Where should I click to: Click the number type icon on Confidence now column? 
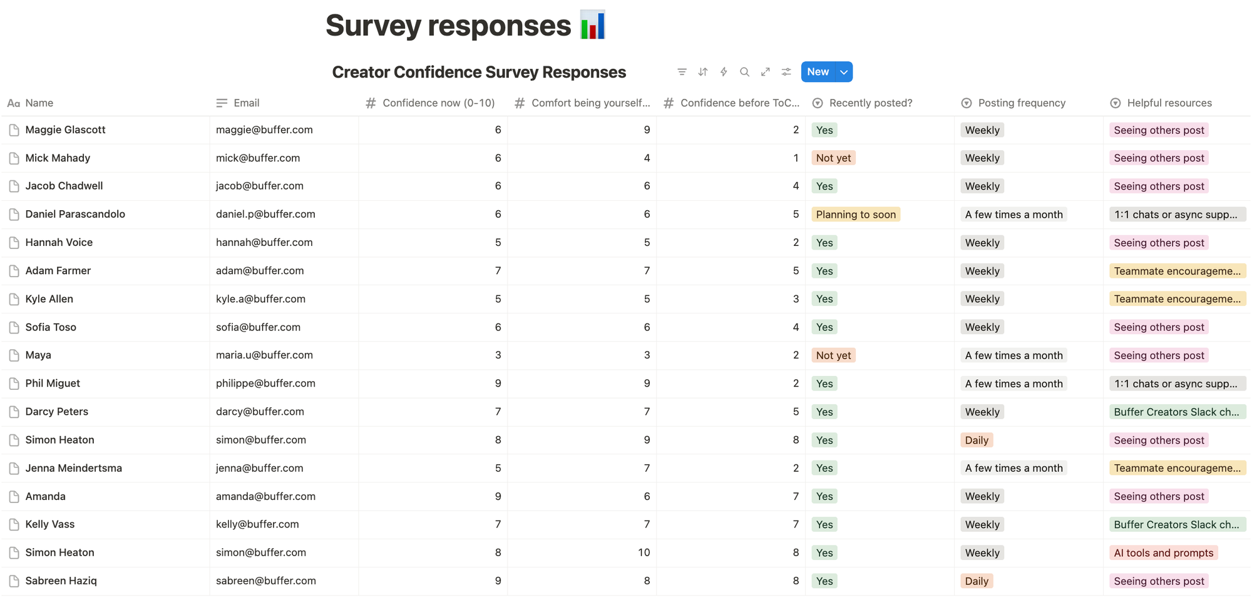(x=370, y=103)
